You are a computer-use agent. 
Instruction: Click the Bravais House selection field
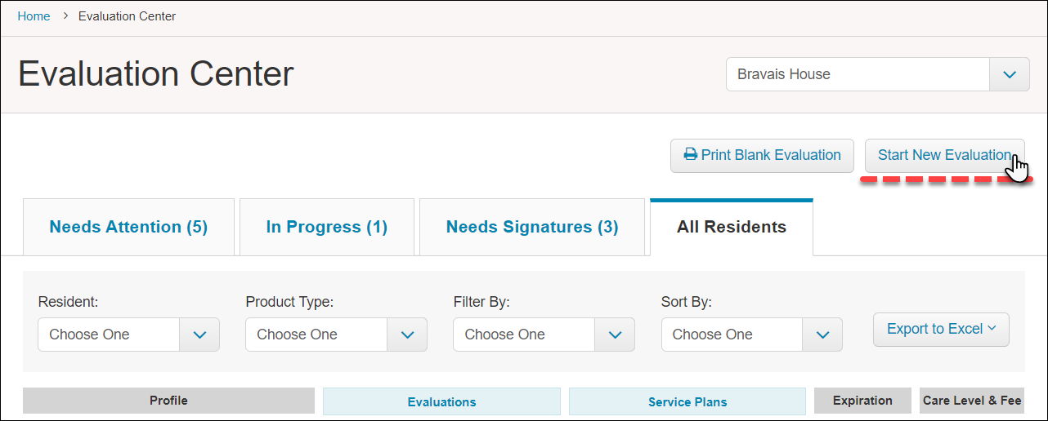tap(858, 74)
